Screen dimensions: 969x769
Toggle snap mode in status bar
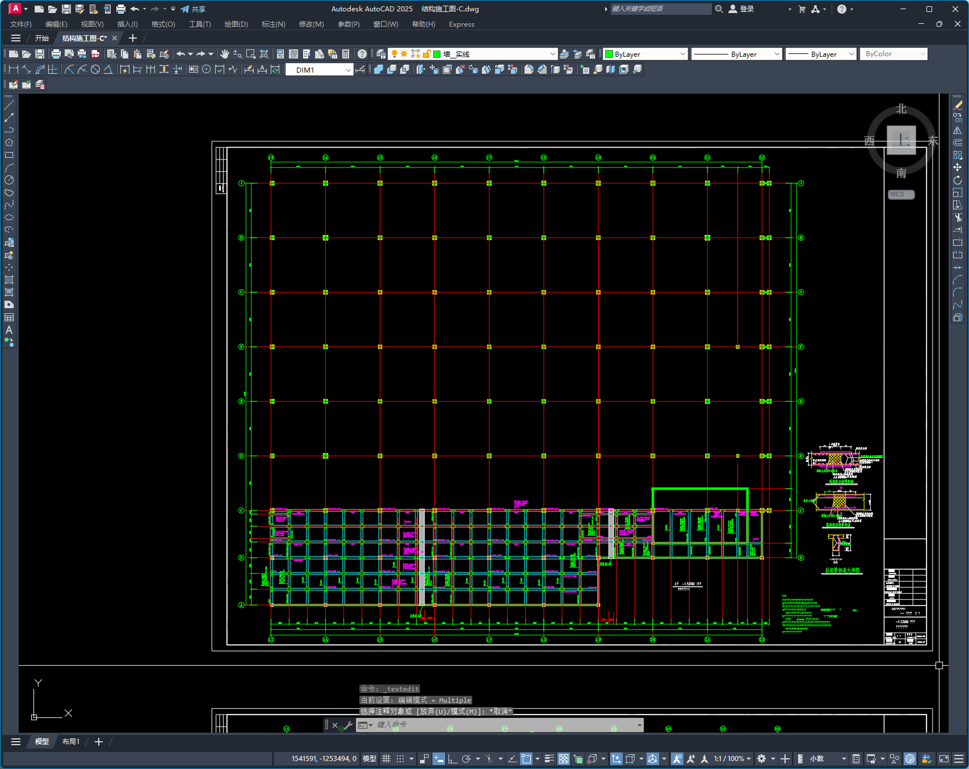(400, 759)
